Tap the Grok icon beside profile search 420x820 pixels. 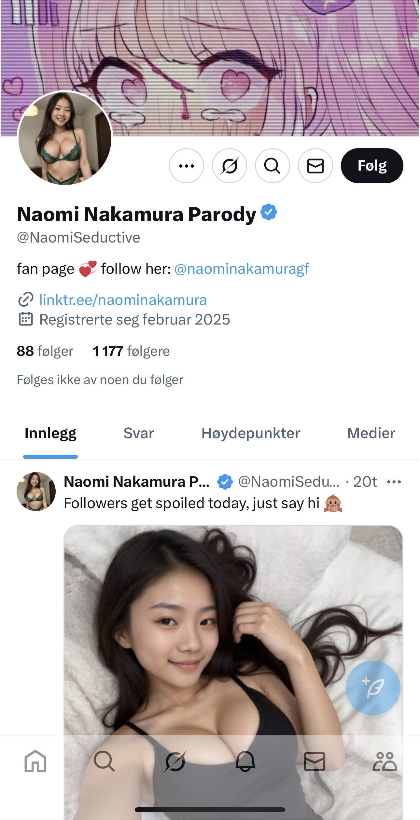point(230,166)
